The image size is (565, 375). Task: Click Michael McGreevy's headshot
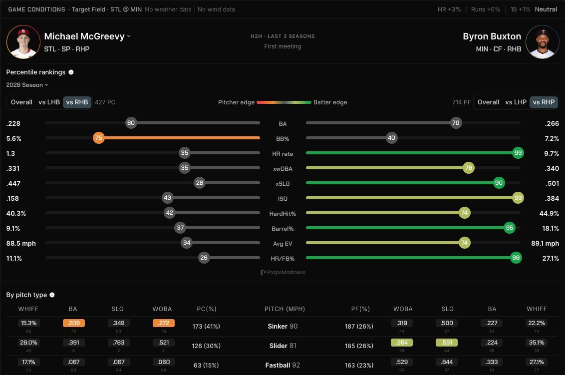click(x=23, y=42)
